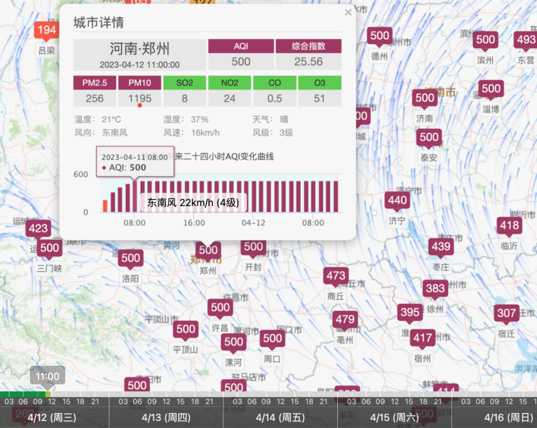Screen dimensions: 537x428
Task: Click the 417 marker for 宿州
Action: point(423,338)
